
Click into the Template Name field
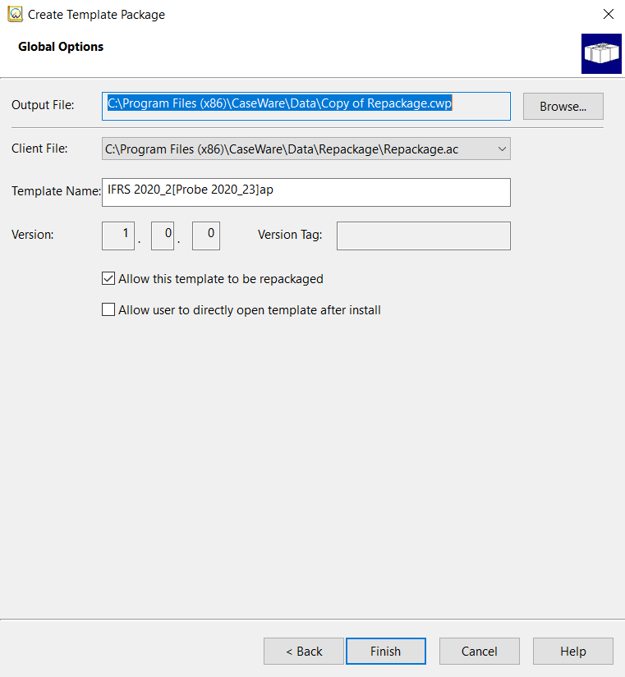click(306, 192)
